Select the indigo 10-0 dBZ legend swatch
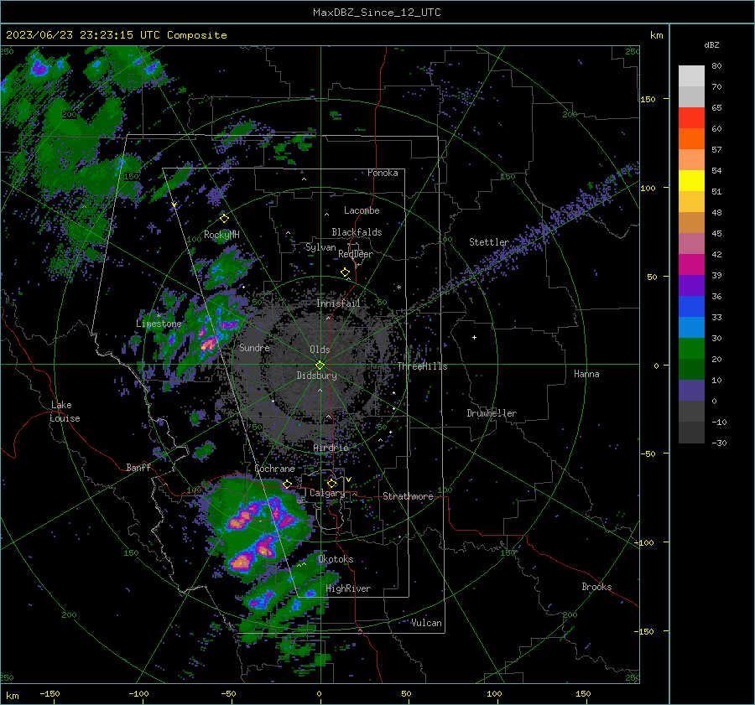The height and width of the screenshot is (705, 755). (691, 391)
